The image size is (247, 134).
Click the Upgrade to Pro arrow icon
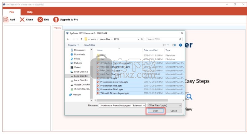coord(56,19)
